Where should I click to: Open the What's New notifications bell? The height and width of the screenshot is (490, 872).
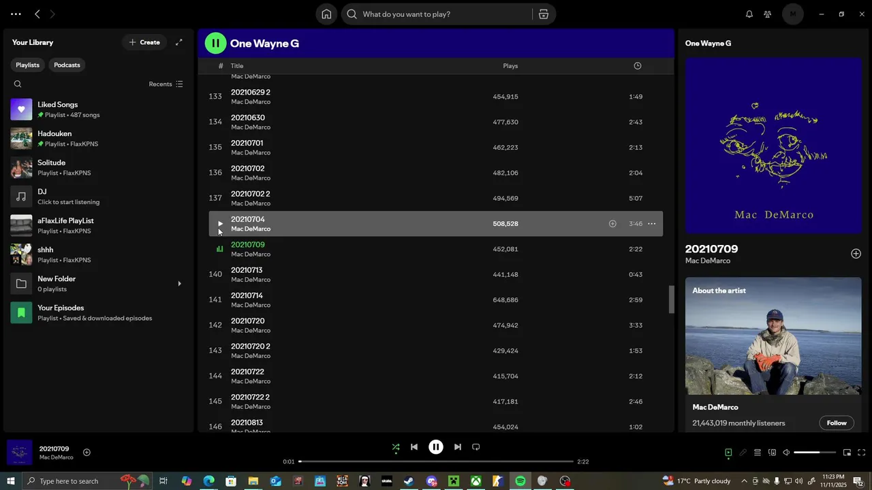click(749, 14)
